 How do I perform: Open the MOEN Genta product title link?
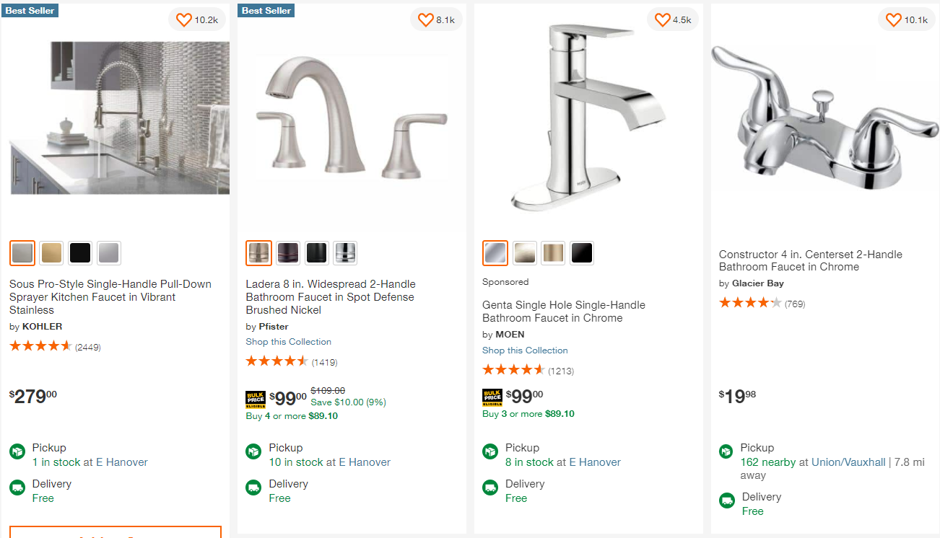tap(563, 311)
